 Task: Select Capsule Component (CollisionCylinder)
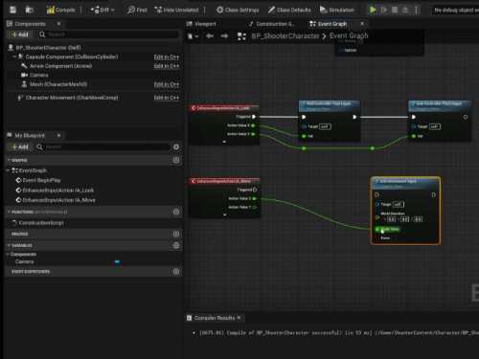coord(72,56)
